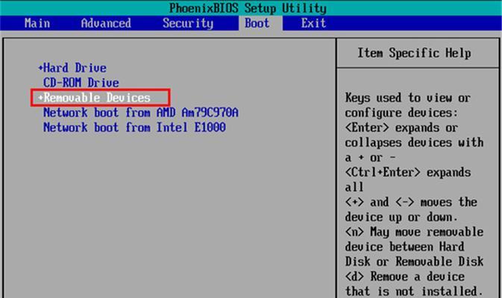Click the Item Specific Help heading
502x298 pixels.
414,53
